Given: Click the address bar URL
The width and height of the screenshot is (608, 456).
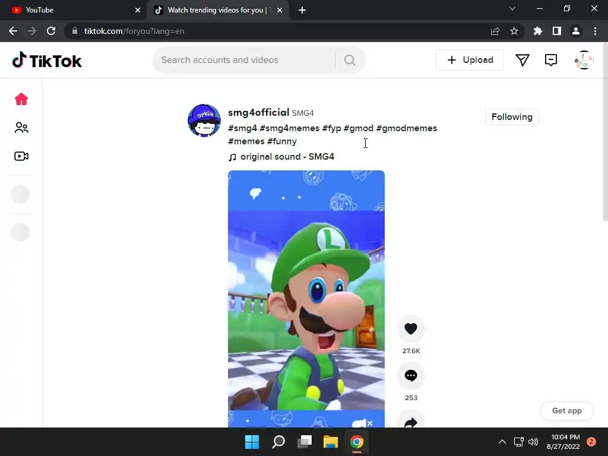Looking at the screenshot, I should [x=134, y=31].
